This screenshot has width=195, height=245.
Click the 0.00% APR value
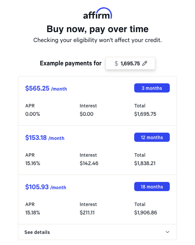[32, 114]
